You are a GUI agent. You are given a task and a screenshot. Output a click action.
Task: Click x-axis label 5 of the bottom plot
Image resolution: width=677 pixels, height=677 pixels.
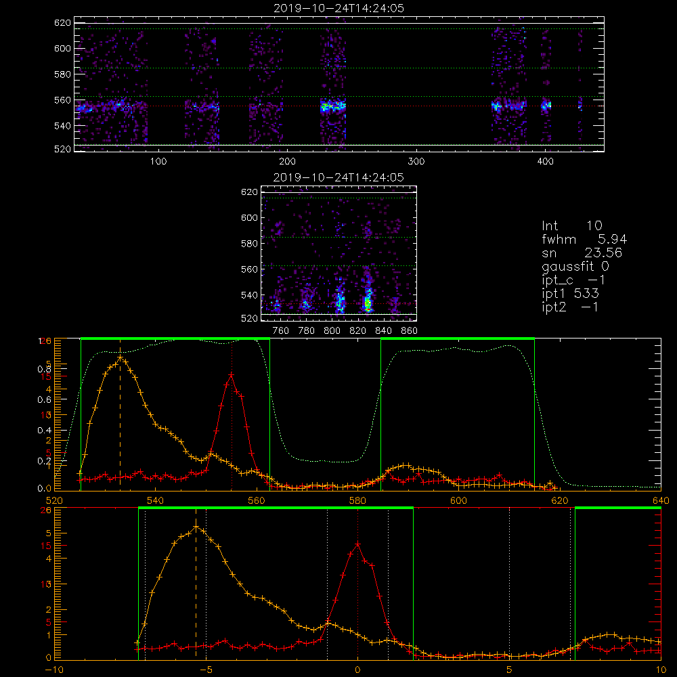(x=510, y=670)
